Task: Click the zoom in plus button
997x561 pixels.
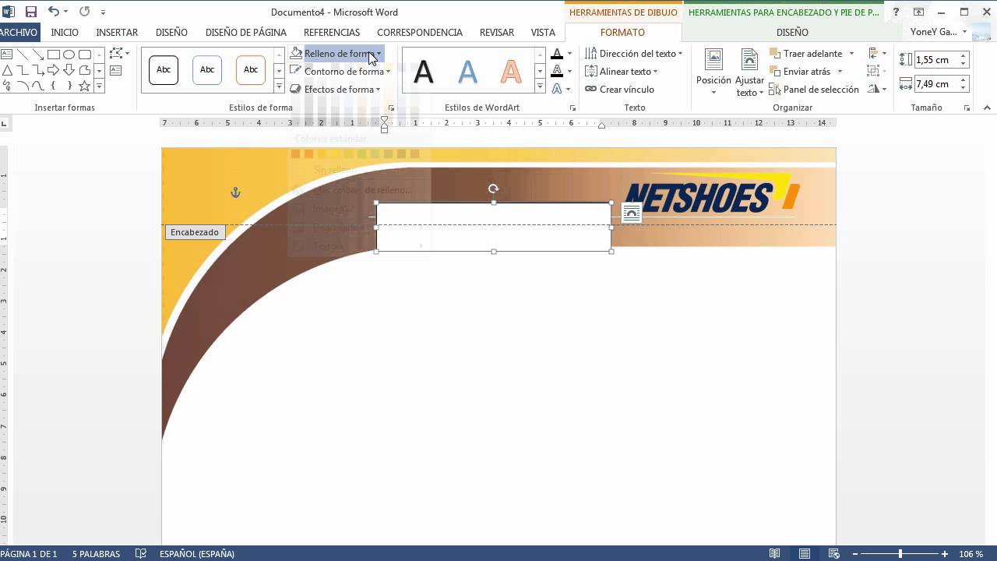Action: [945, 554]
